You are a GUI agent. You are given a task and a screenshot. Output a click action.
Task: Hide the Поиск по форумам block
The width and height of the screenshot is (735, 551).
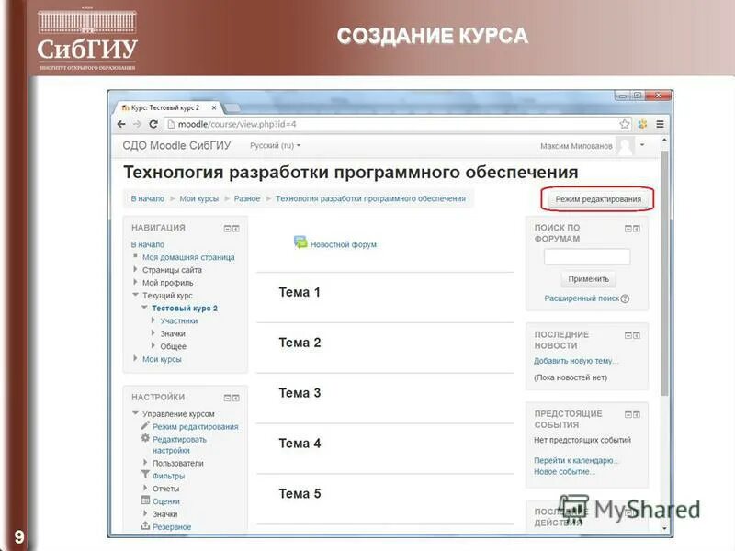[x=628, y=229]
